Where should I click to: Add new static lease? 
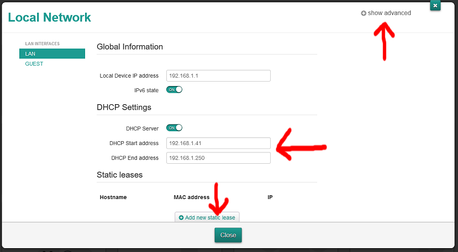click(207, 218)
